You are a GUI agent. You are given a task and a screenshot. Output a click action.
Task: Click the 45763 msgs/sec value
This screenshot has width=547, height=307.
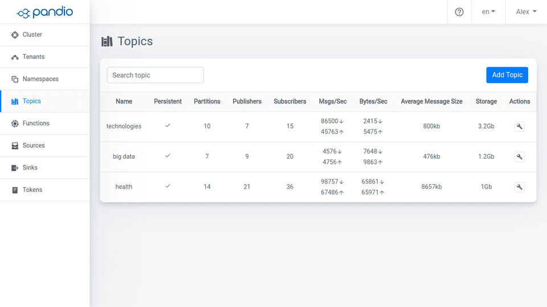point(330,132)
